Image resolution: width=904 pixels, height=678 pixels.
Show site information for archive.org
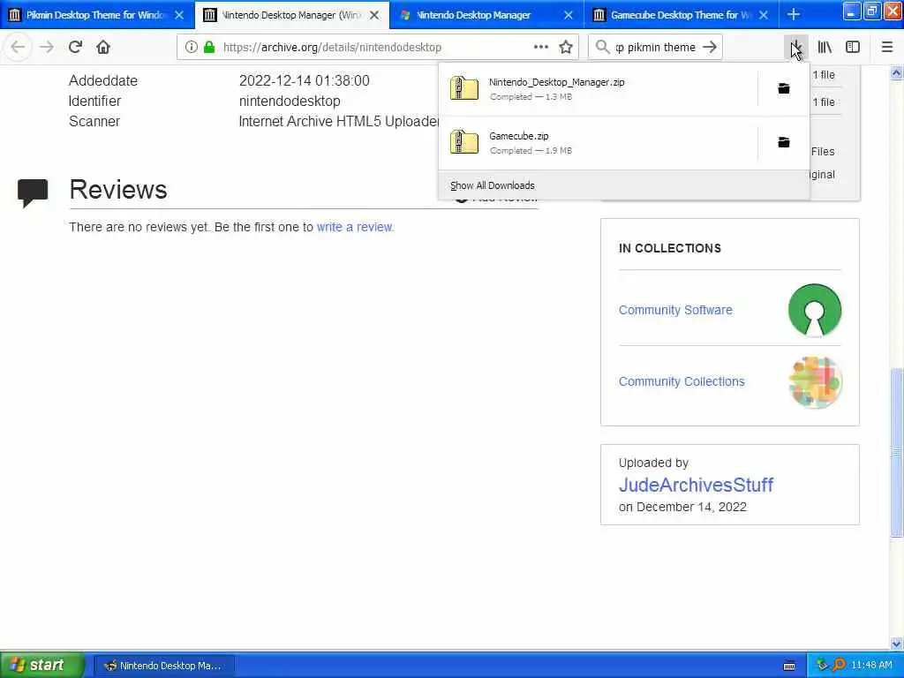pos(191,48)
